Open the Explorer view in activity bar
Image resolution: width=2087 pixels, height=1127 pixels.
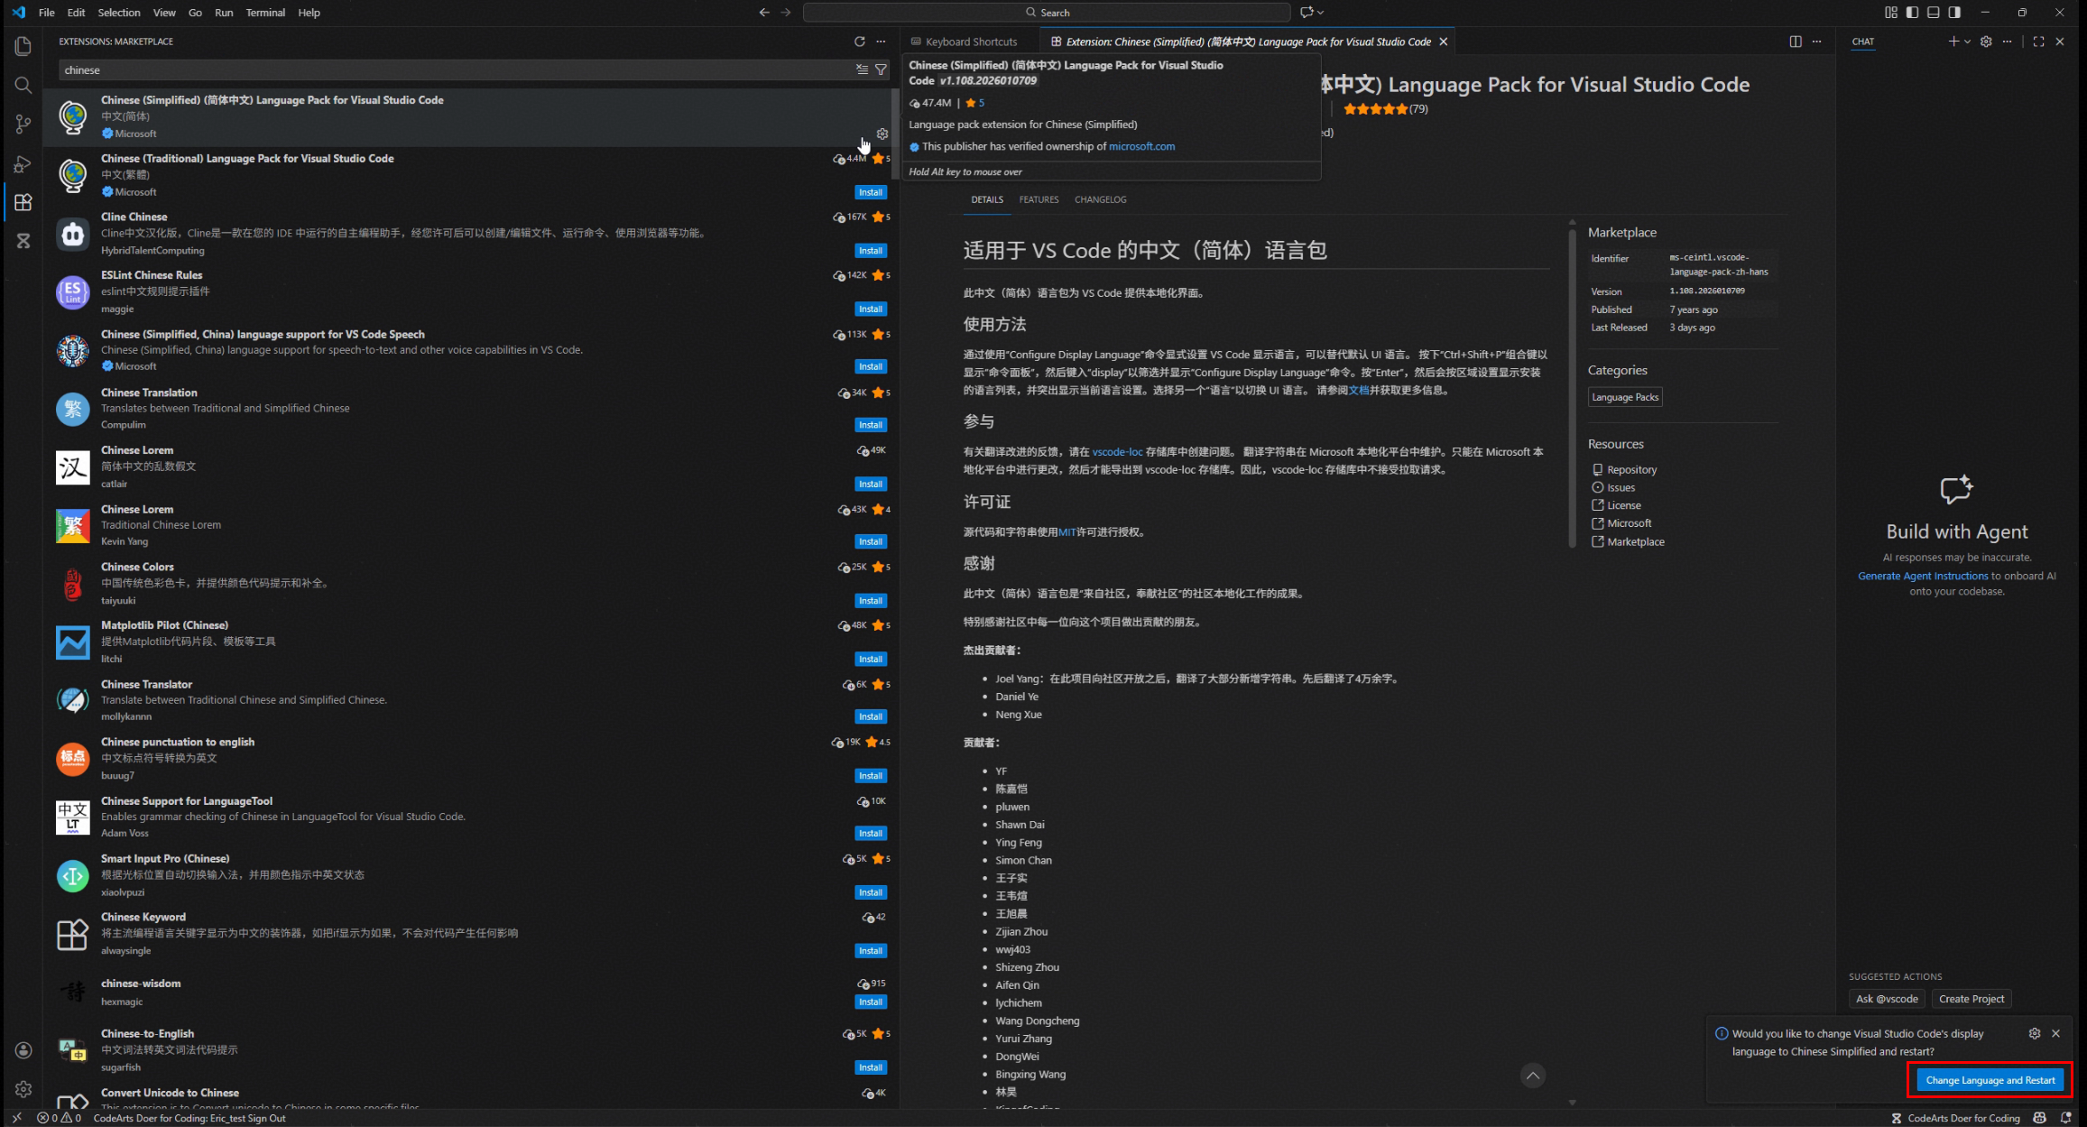(23, 47)
